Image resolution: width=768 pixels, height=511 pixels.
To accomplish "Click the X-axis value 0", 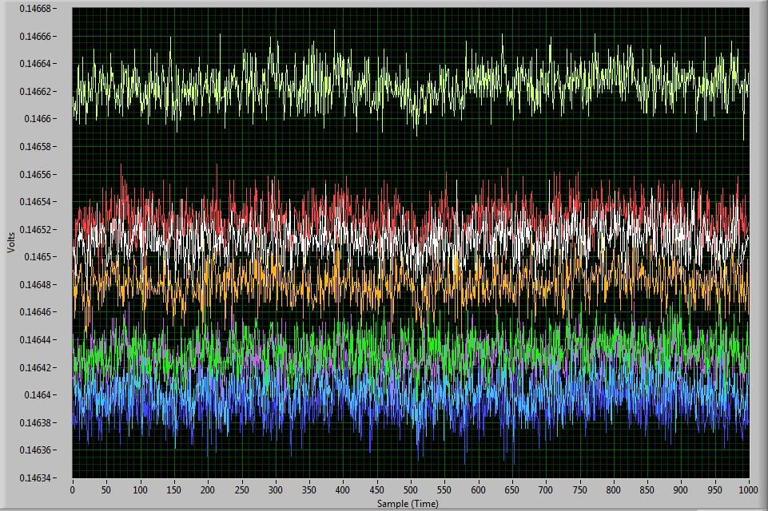I will point(73,489).
